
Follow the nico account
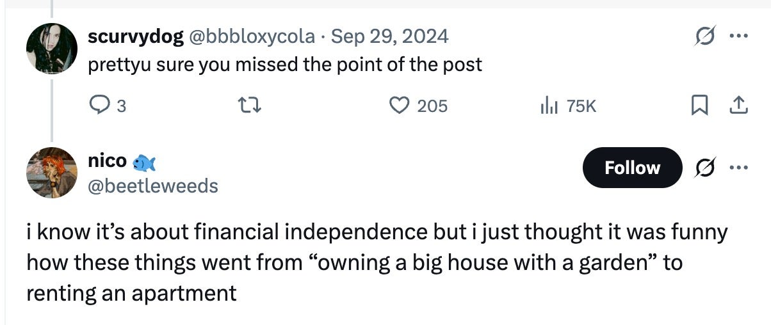point(632,168)
